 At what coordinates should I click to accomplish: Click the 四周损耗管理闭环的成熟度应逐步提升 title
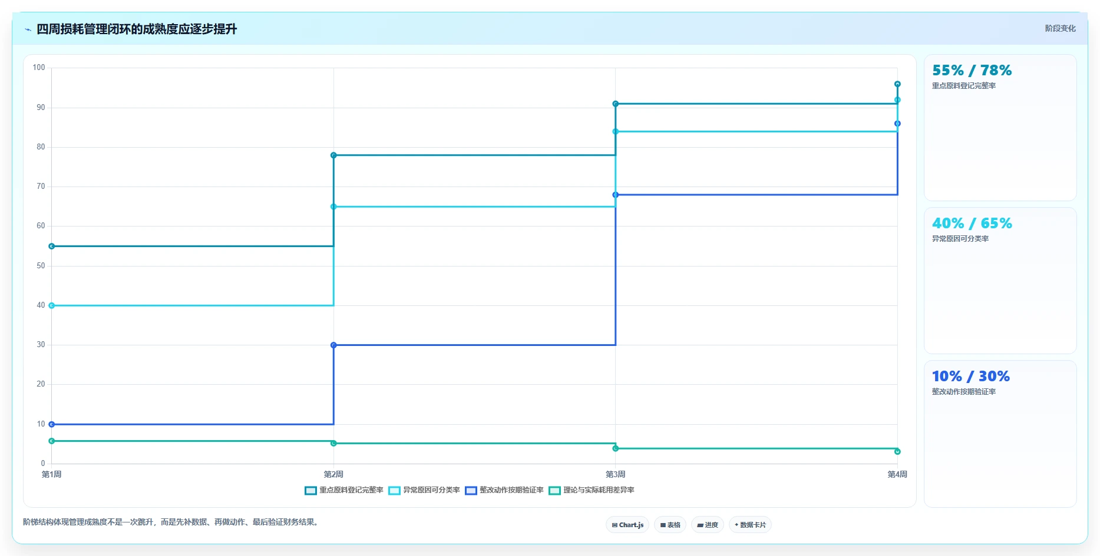(x=137, y=29)
